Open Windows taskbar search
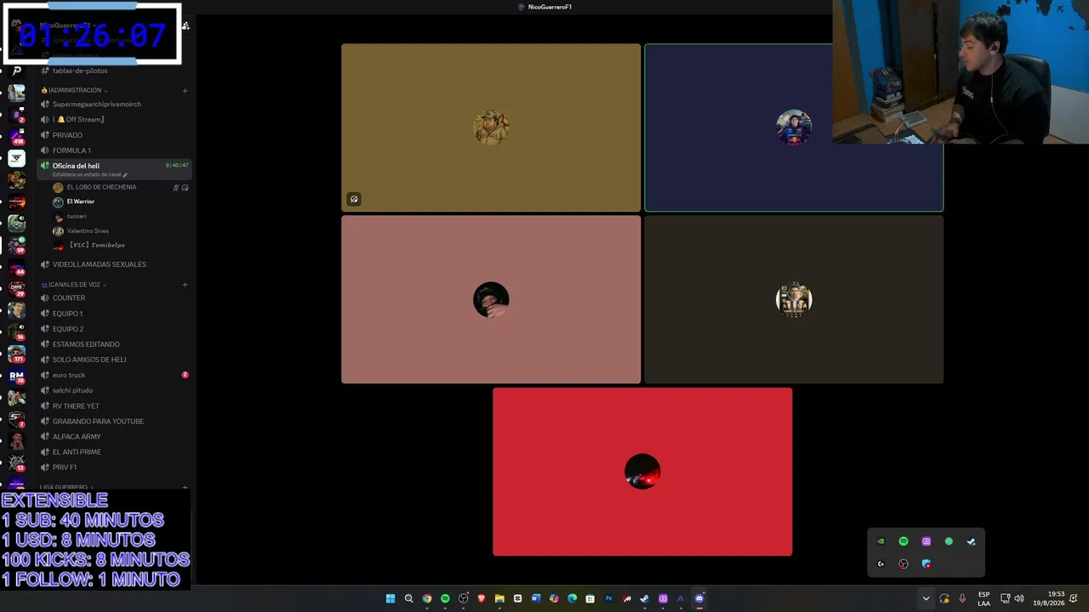The image size is (1089, 612). tap(408, 598)
